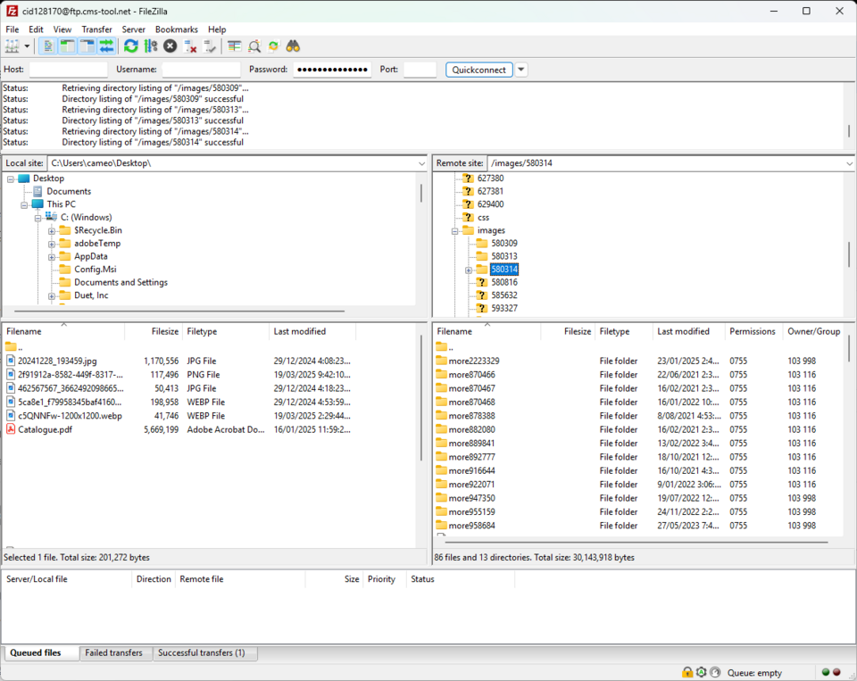Click the binoculars file search icon
Viewport: 857px width, 681px height.
coord(293,46)
